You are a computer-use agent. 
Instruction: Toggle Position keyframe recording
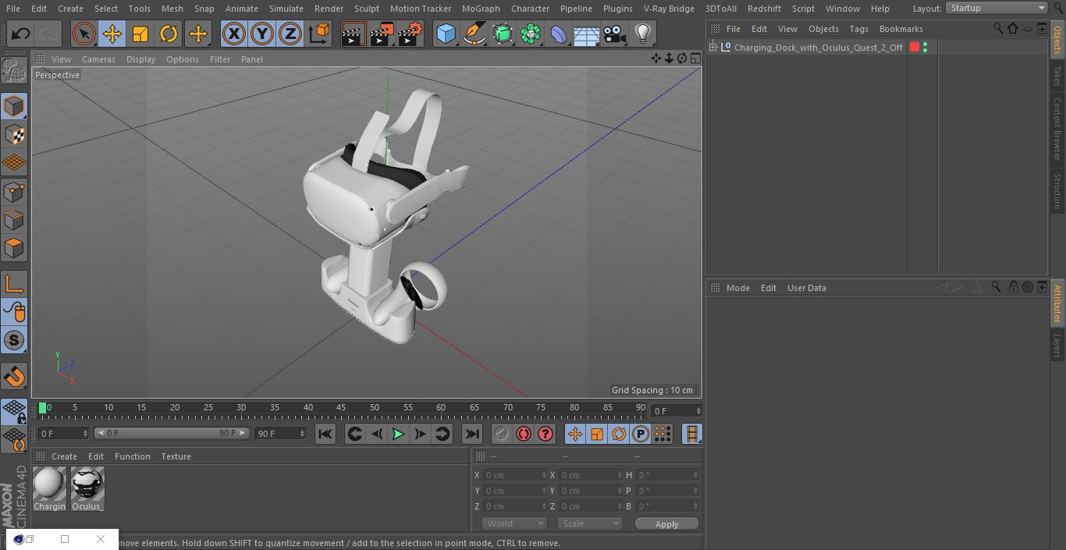click(x=574, y=434)
